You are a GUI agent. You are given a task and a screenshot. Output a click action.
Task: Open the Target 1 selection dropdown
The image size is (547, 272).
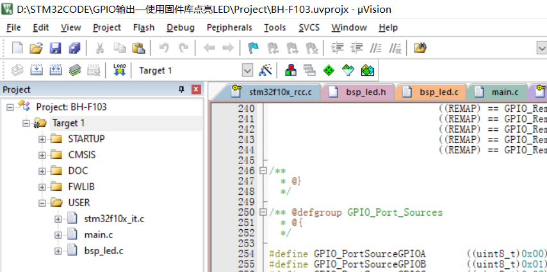tap(247, 71)
